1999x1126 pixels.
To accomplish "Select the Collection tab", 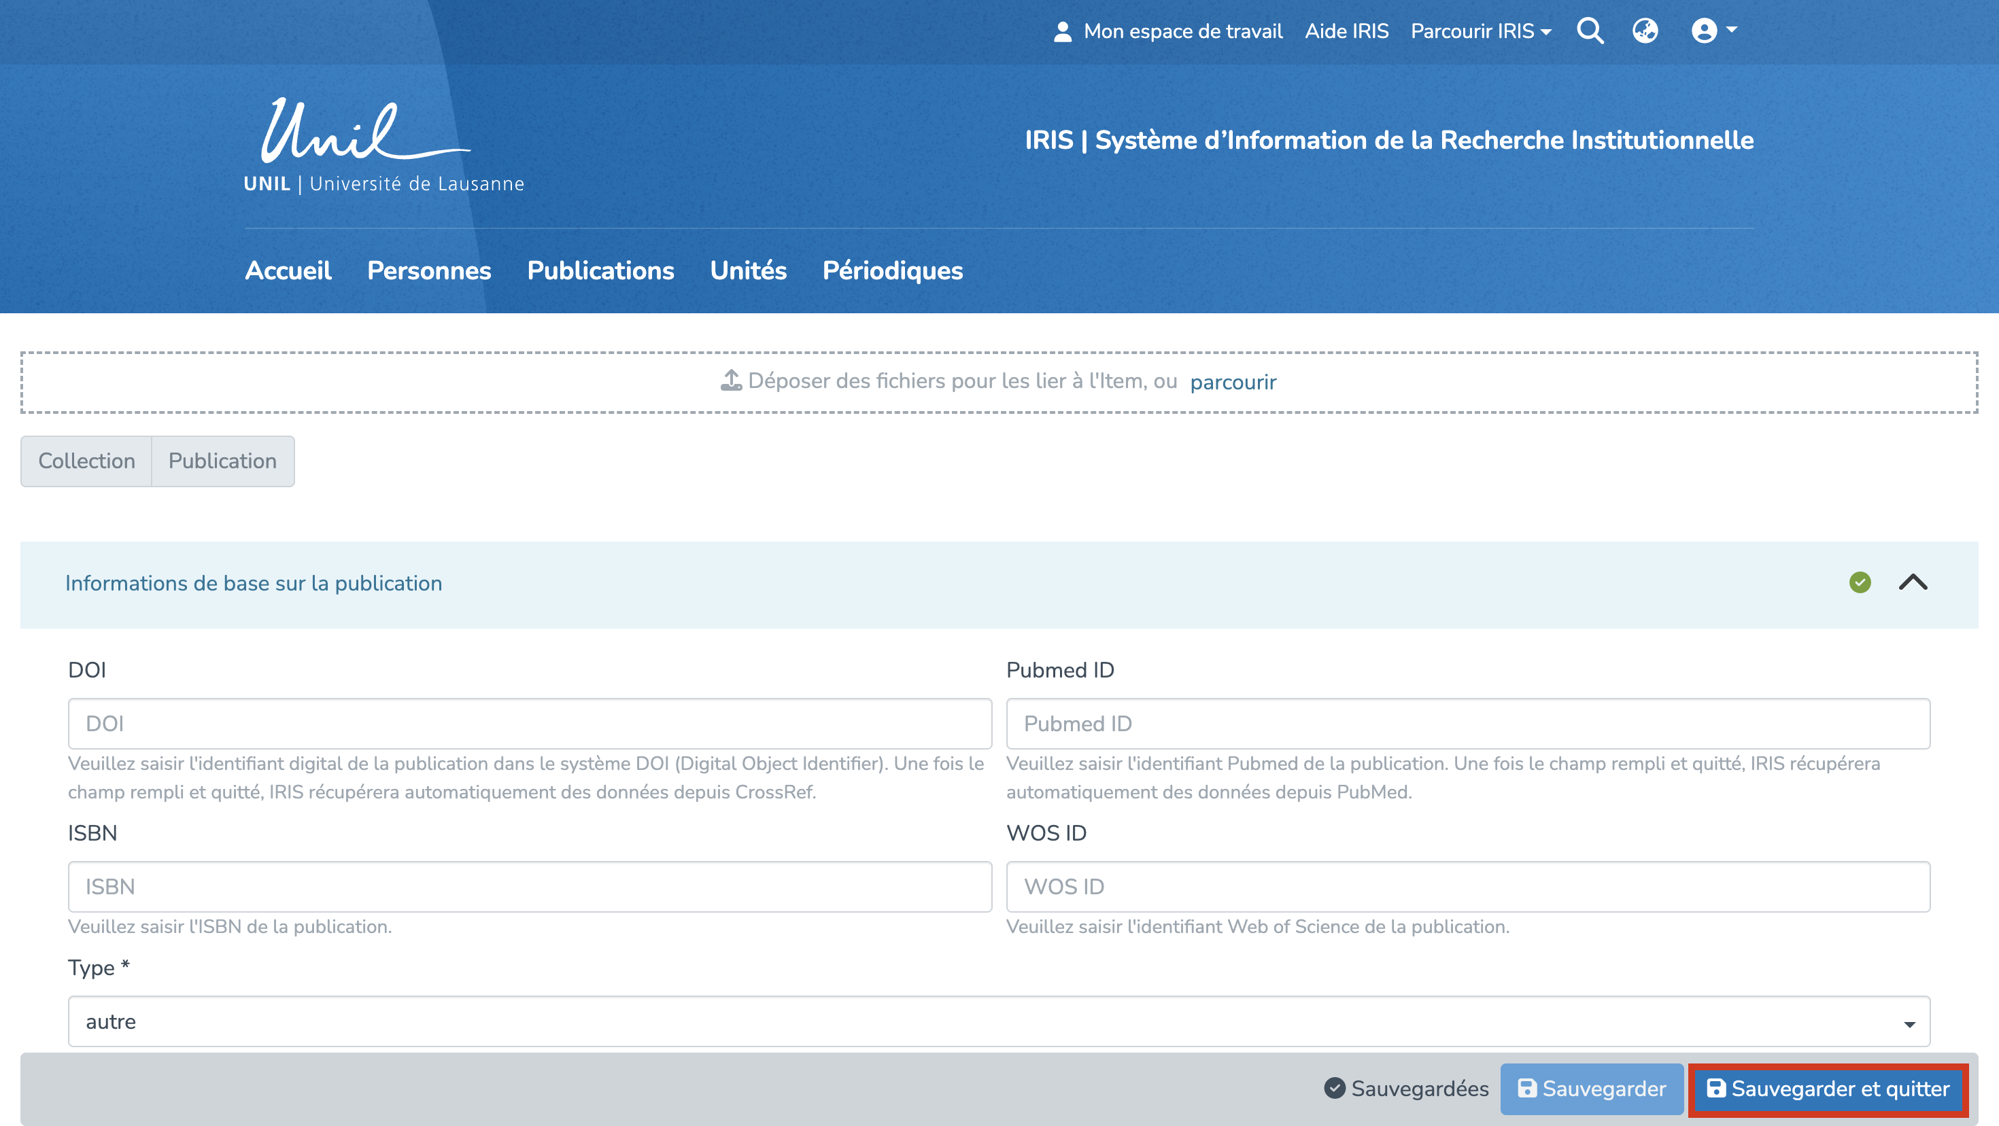I will click(x=86, y=461).
